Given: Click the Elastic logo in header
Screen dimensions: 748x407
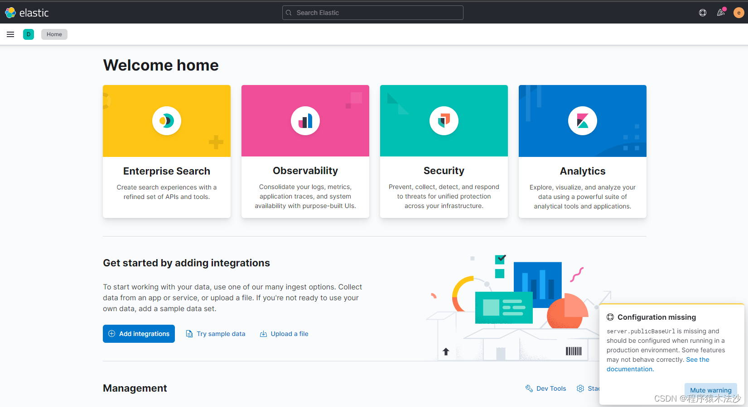Looking at the screenshot, I should click(27, 13).
